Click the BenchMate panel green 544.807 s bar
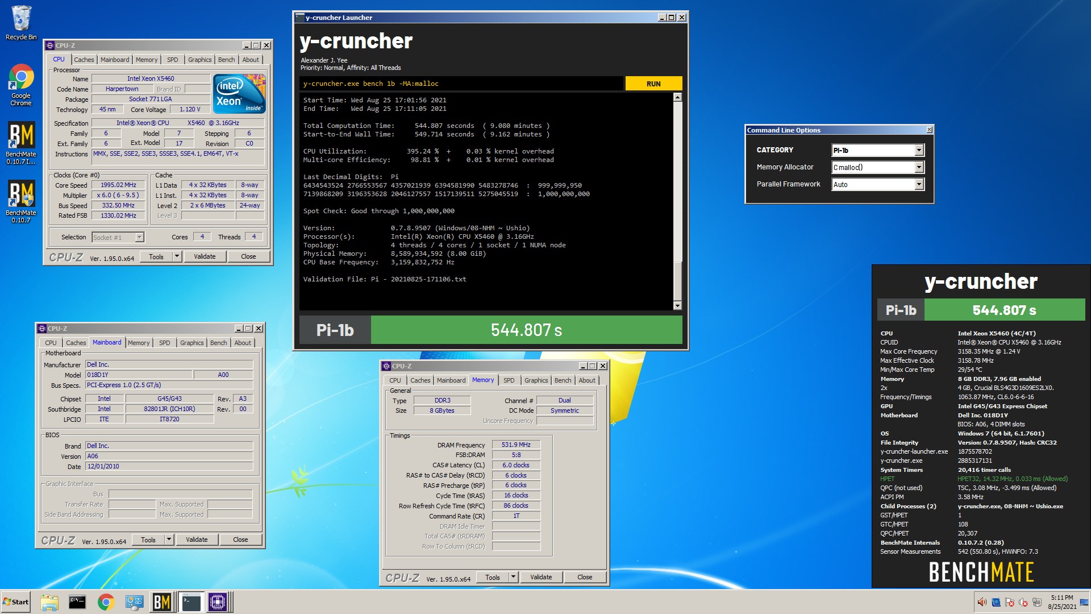 point(1005,310)
